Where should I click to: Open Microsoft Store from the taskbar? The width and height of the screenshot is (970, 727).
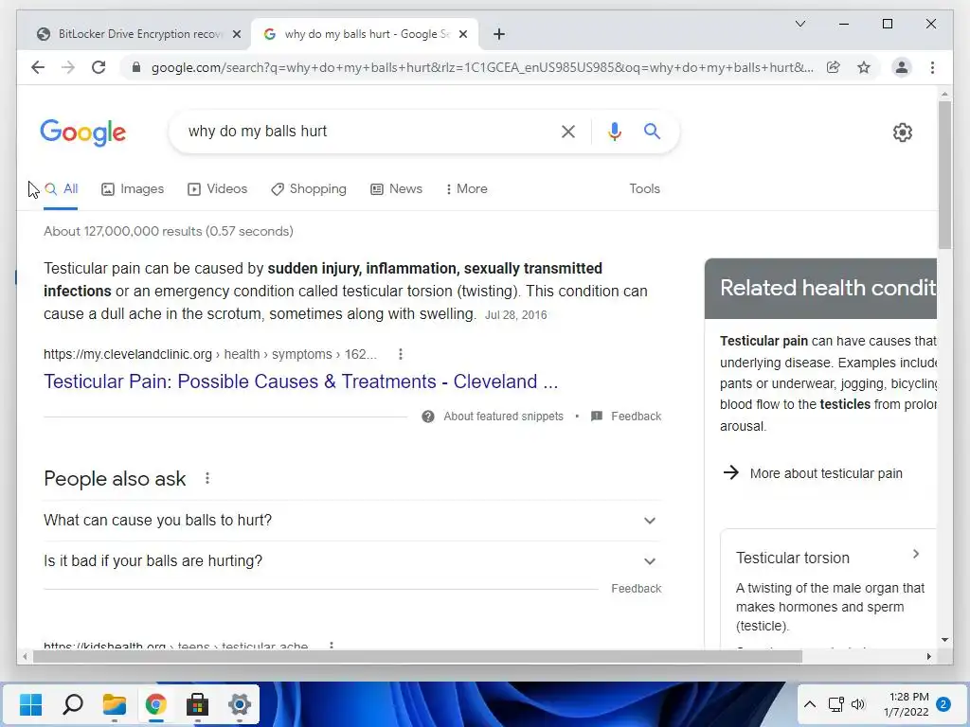point(197,704)
